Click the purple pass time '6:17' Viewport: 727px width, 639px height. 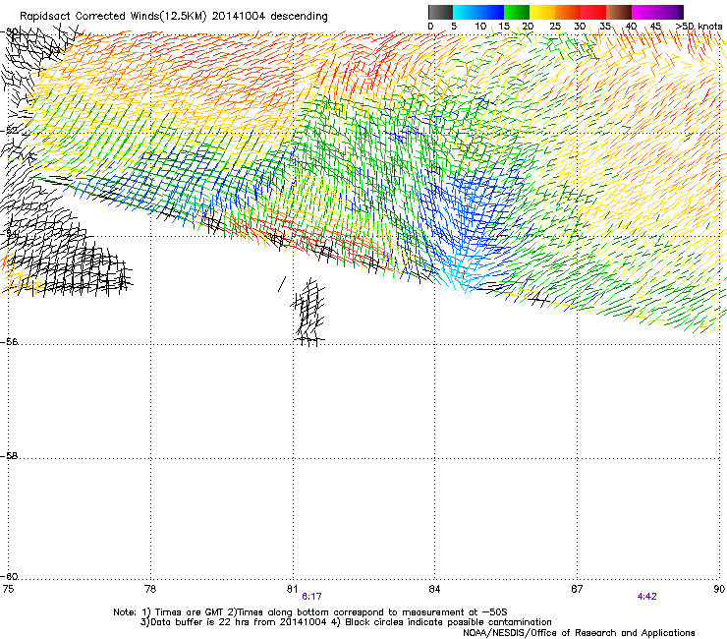click(x=311, y=597)
